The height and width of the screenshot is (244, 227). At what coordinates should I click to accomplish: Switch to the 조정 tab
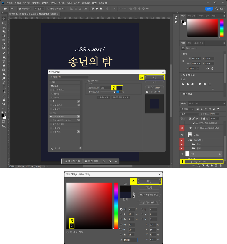click(x=189, y=43)
